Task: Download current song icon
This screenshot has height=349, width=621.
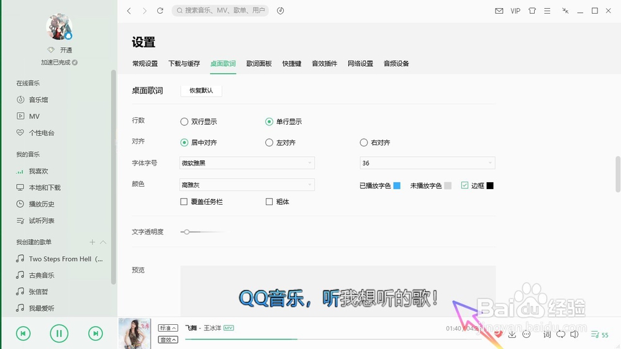Action: coord(512,334)
